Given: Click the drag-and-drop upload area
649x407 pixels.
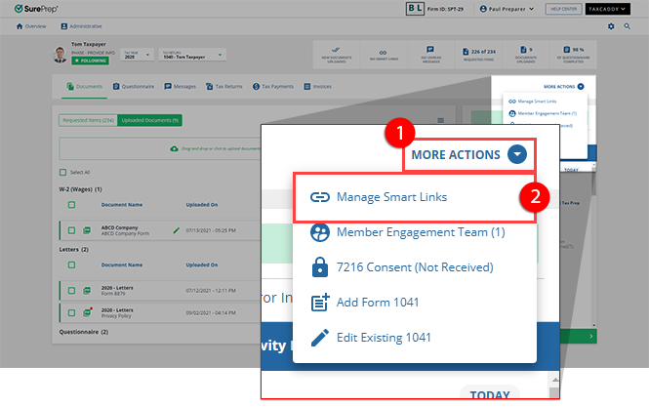Looking at the screenshot, I should [x=160, y=148].
